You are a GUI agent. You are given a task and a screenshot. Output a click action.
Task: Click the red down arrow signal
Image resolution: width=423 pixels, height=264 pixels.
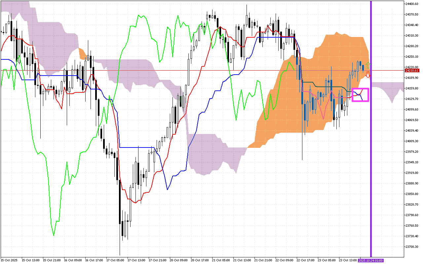368,75
